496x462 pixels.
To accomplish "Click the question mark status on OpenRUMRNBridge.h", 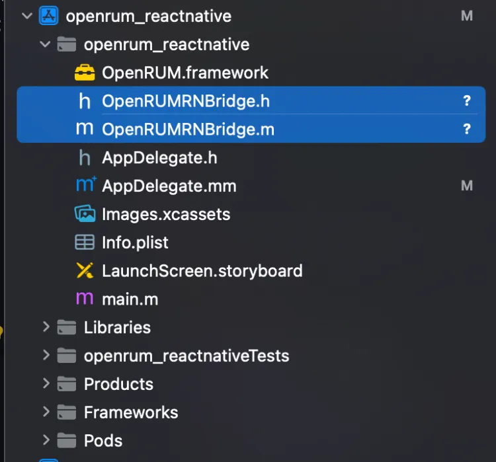I will tap(467, 101).
